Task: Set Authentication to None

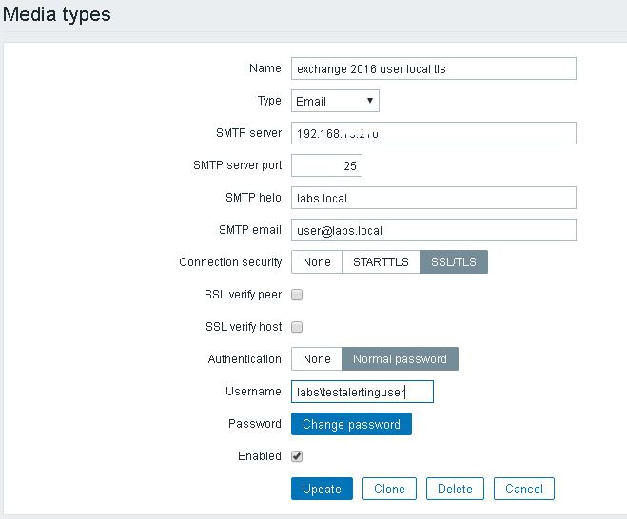Action: coord(317,359)
